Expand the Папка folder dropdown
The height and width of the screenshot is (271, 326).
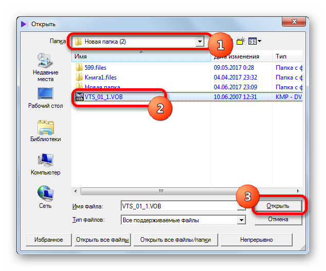coord(200,42)
